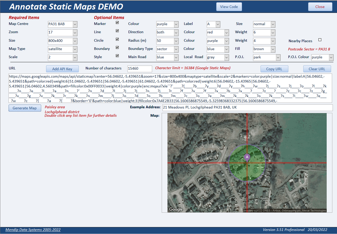Open the P.O.I. park dropdown
The height and width of the screenshot is (234, 337).
pyautogui.click(x=278, y=58)
